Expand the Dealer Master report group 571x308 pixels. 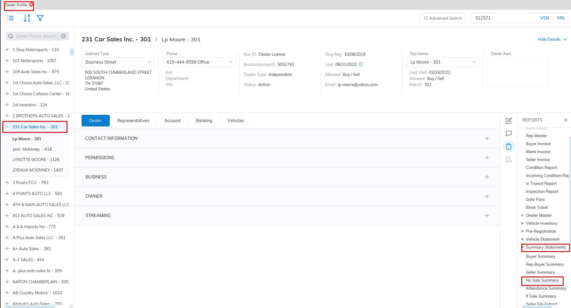point(523,215)
